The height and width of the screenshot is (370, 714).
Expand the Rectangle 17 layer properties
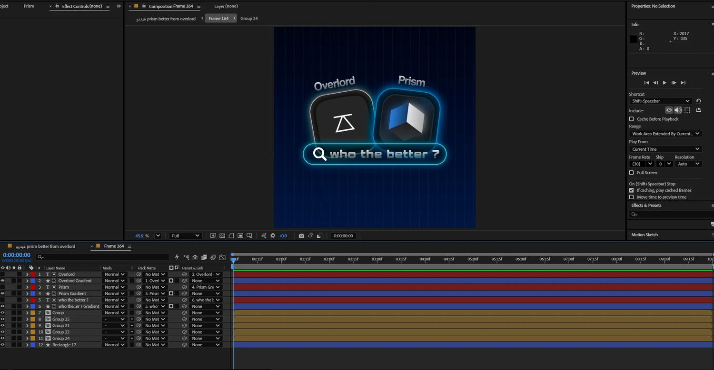coord(27,345)
